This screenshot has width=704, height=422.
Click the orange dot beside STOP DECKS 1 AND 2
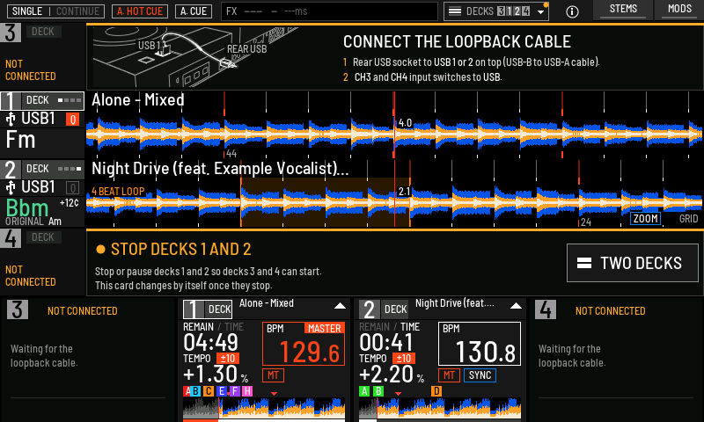[x=100, y=250]
